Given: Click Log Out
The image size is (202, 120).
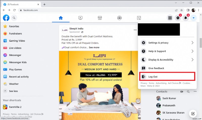Looking at the screenshot, I should [167, 77].
